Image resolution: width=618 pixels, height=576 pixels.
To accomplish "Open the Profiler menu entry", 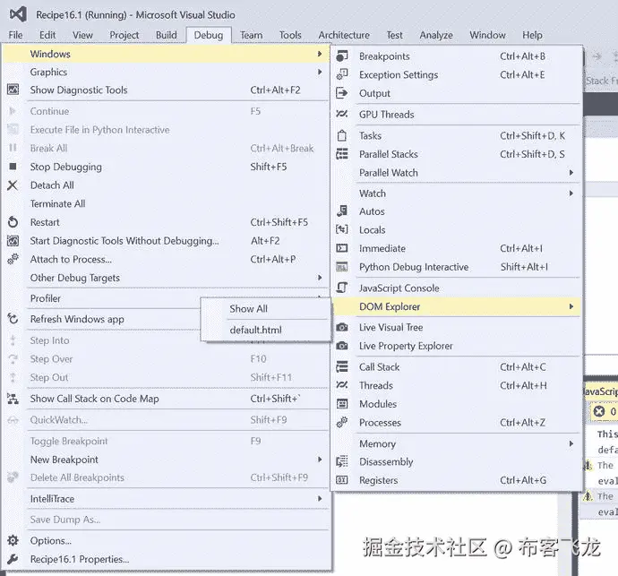I will click(102, 298).
